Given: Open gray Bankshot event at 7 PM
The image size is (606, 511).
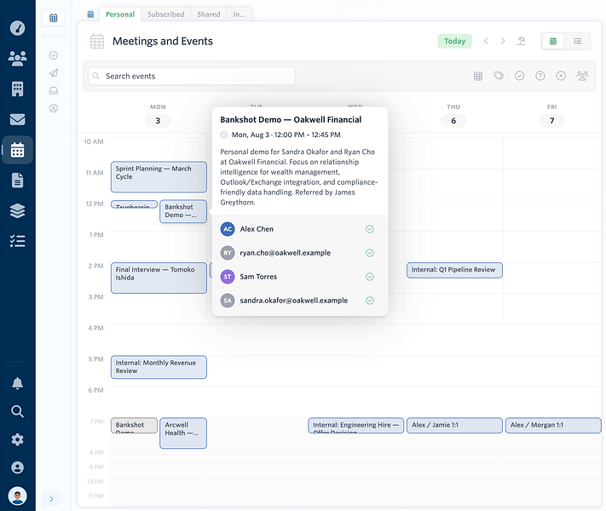Looking at the screenshot, I should click(x=134, y=425).
